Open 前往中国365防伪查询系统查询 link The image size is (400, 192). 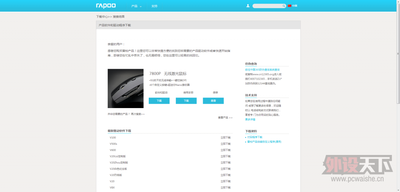click(x=262, y=69)
